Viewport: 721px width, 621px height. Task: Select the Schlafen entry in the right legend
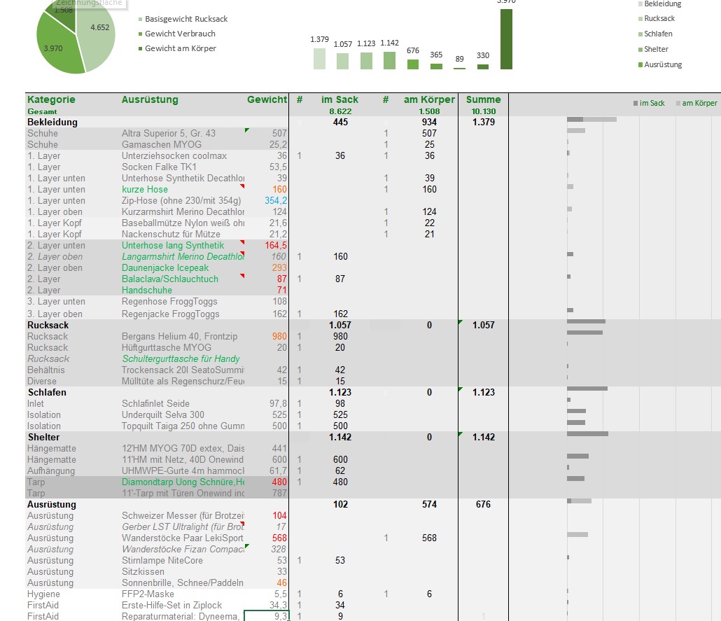pos(658,34)
